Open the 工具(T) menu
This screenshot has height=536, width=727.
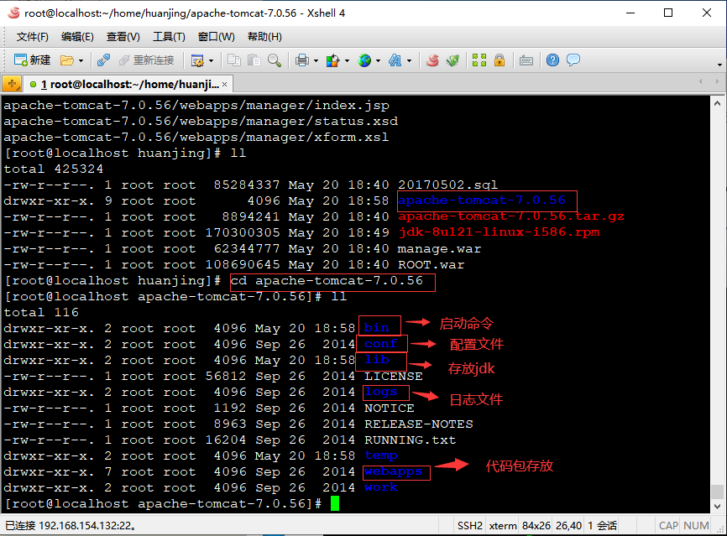coord(170,37)
